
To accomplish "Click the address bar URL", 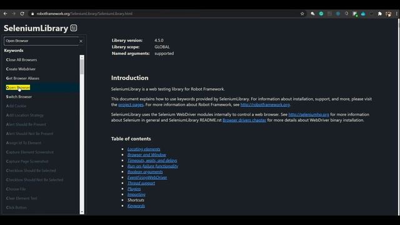I will click(84, 14).
